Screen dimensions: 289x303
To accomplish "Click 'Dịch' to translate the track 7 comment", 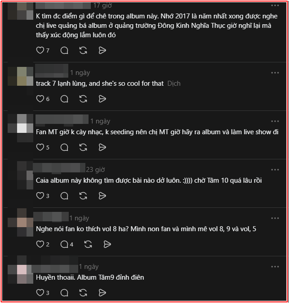I will pyautogui.click(x=174, y=83).
